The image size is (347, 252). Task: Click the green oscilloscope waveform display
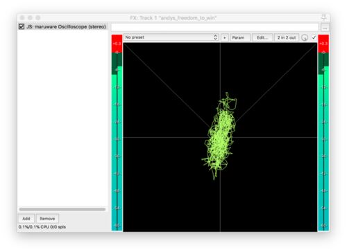220,137
